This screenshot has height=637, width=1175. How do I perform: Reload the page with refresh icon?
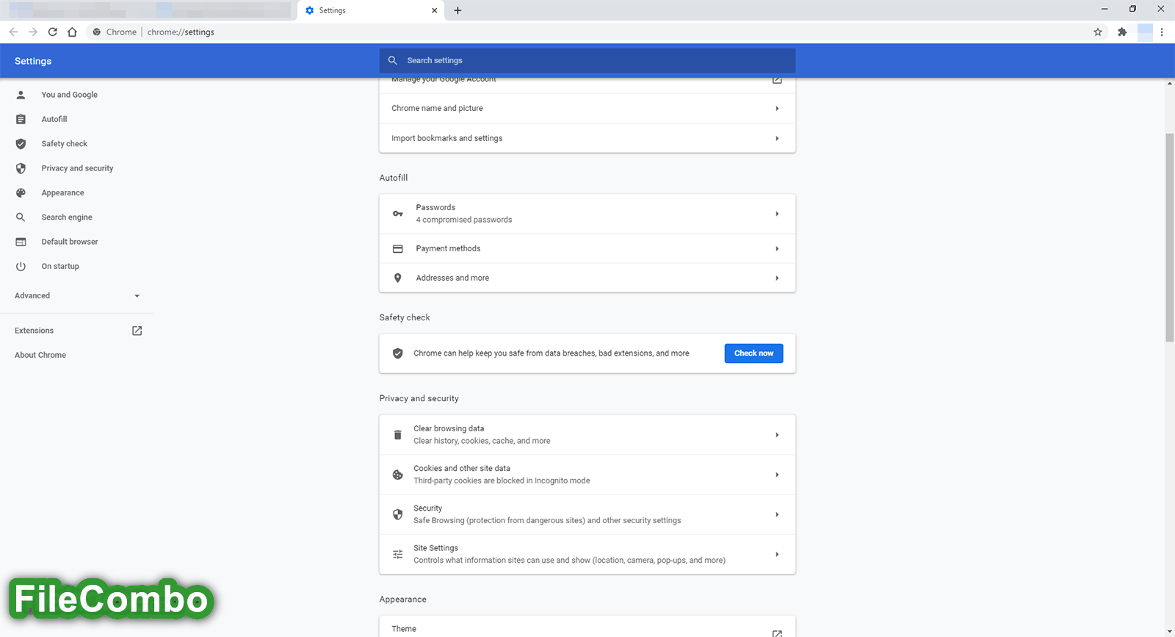tap(53, 32)
